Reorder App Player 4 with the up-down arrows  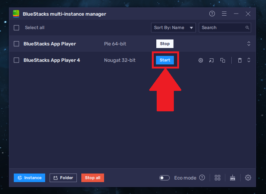point(249,60)
